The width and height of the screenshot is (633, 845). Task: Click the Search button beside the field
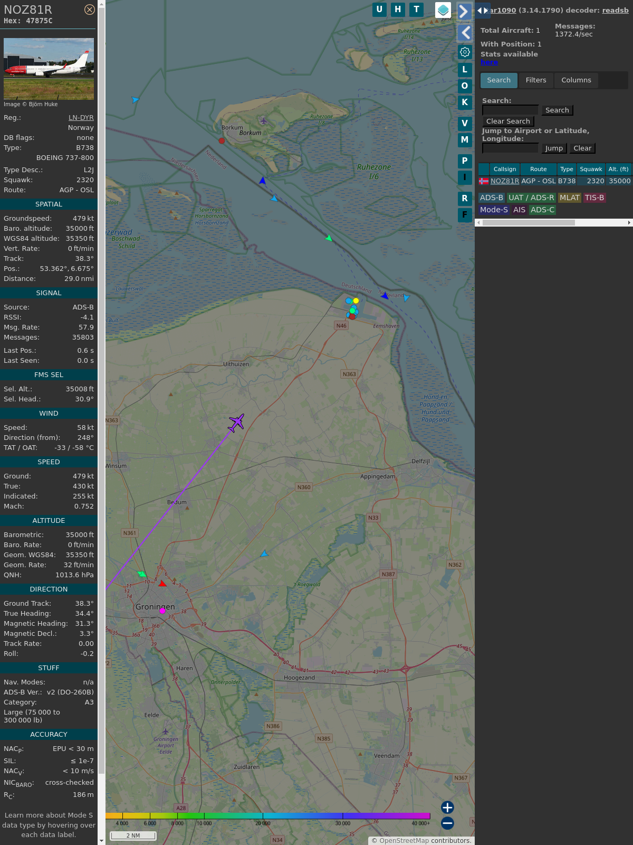click(x=557, y=110)
